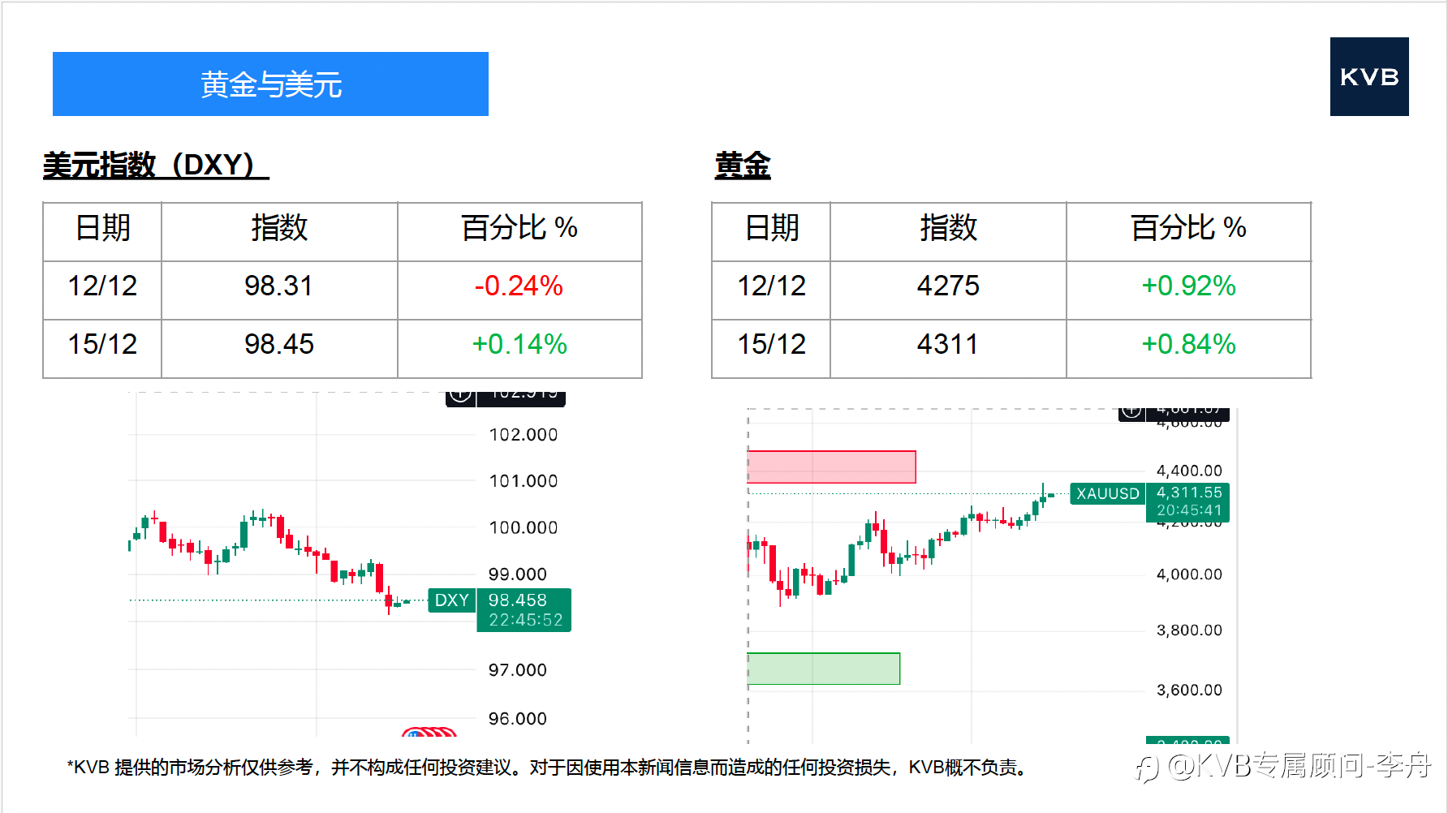The width and height of the screenshot is (1448, 813).
Task: Click the red event icons below DXY chart
Action: point(429,733)
